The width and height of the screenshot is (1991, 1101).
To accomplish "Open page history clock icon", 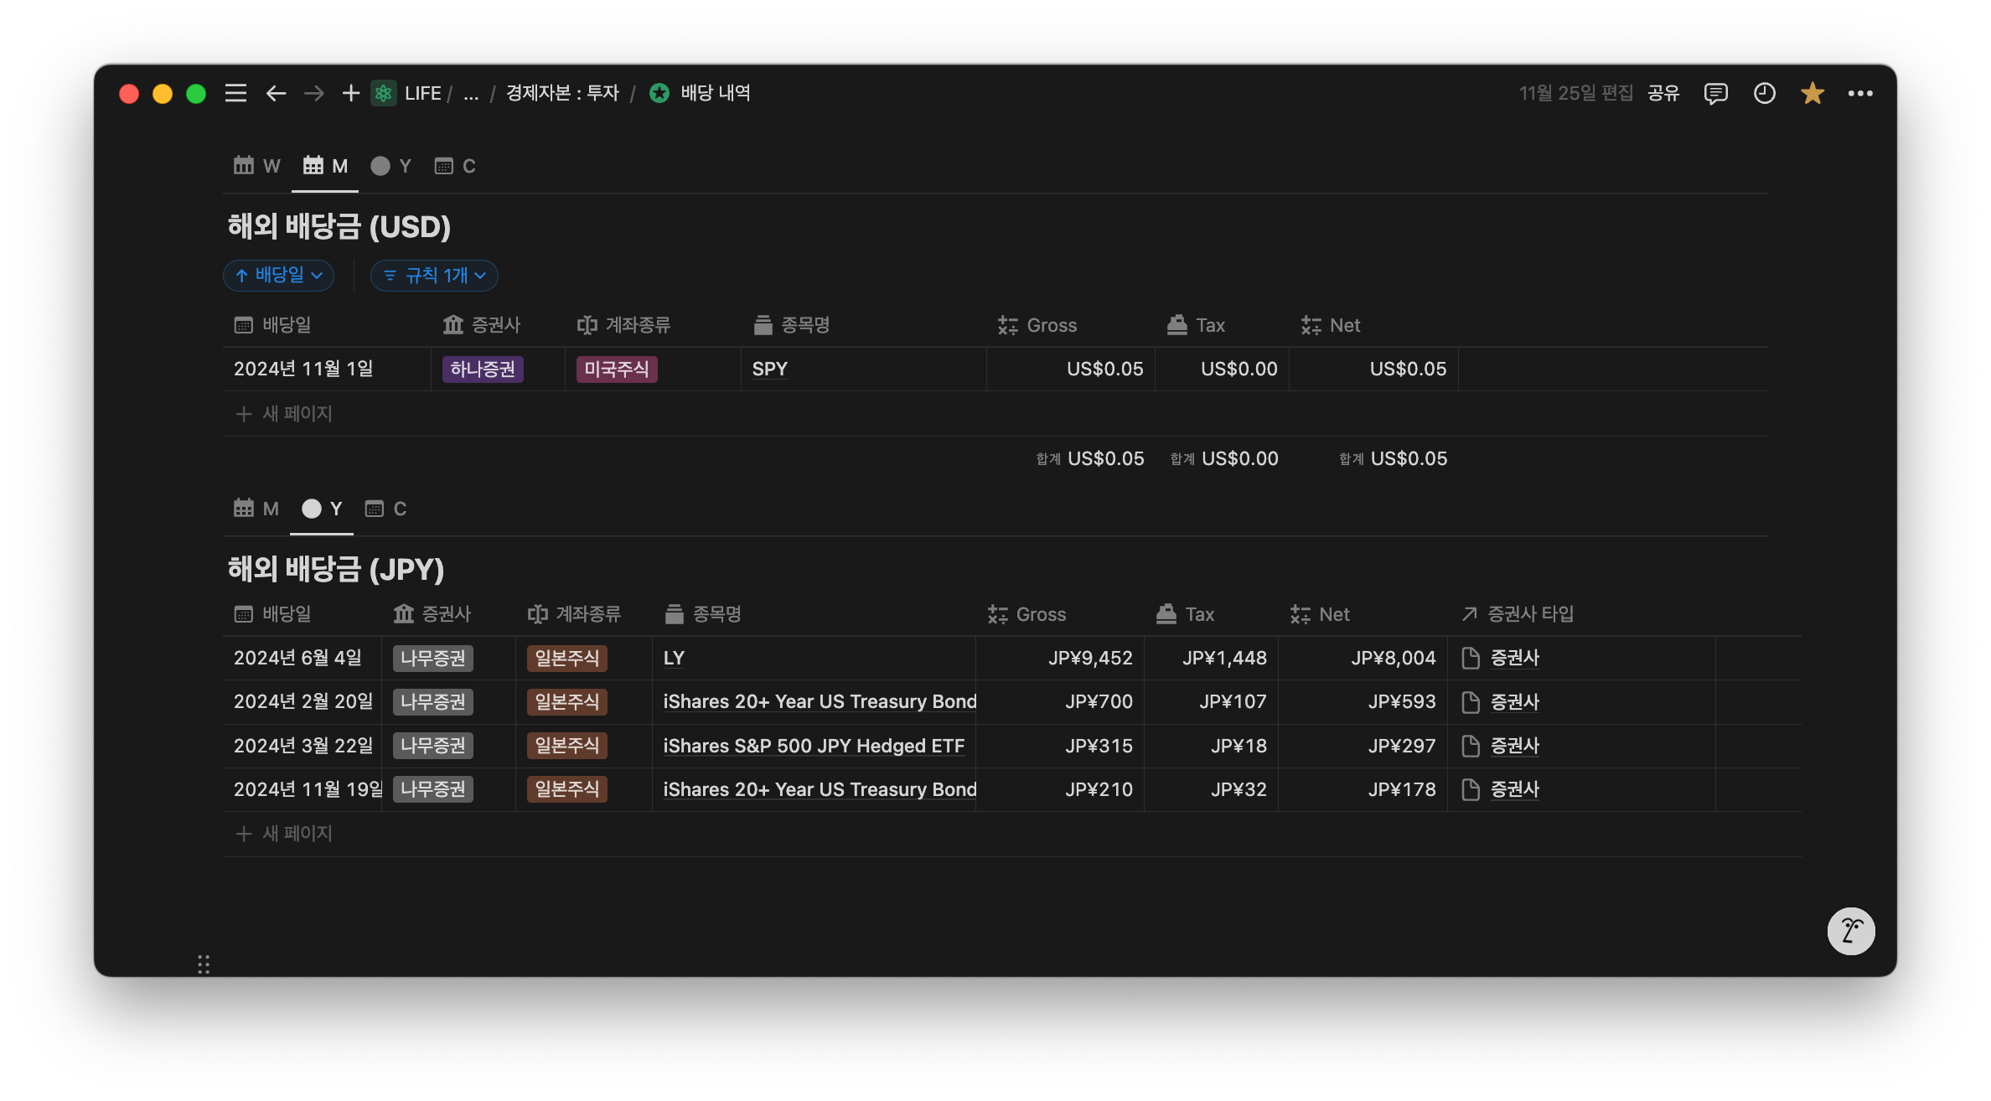I will coord(1764,93).
